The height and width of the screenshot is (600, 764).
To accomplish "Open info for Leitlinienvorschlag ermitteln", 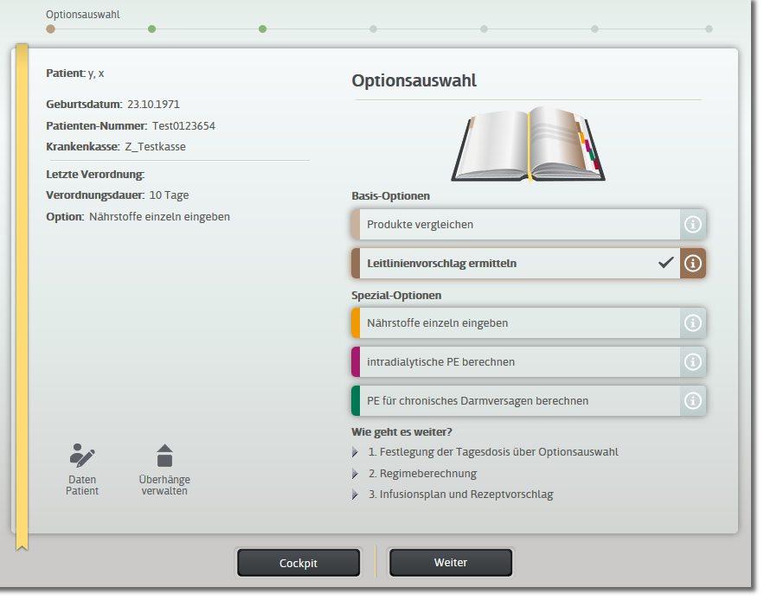I will pos(693,264).
